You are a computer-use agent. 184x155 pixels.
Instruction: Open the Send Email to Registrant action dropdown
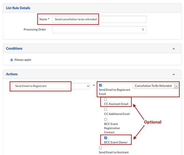[x=50, y=86]
